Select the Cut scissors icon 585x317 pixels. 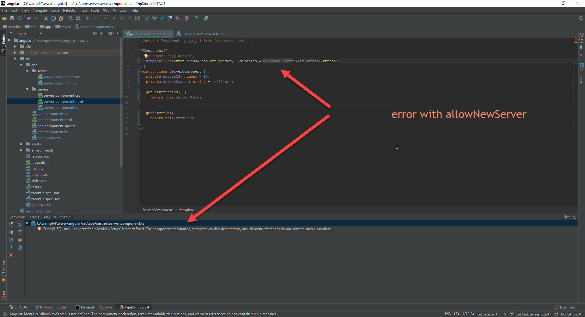(46, 18)
